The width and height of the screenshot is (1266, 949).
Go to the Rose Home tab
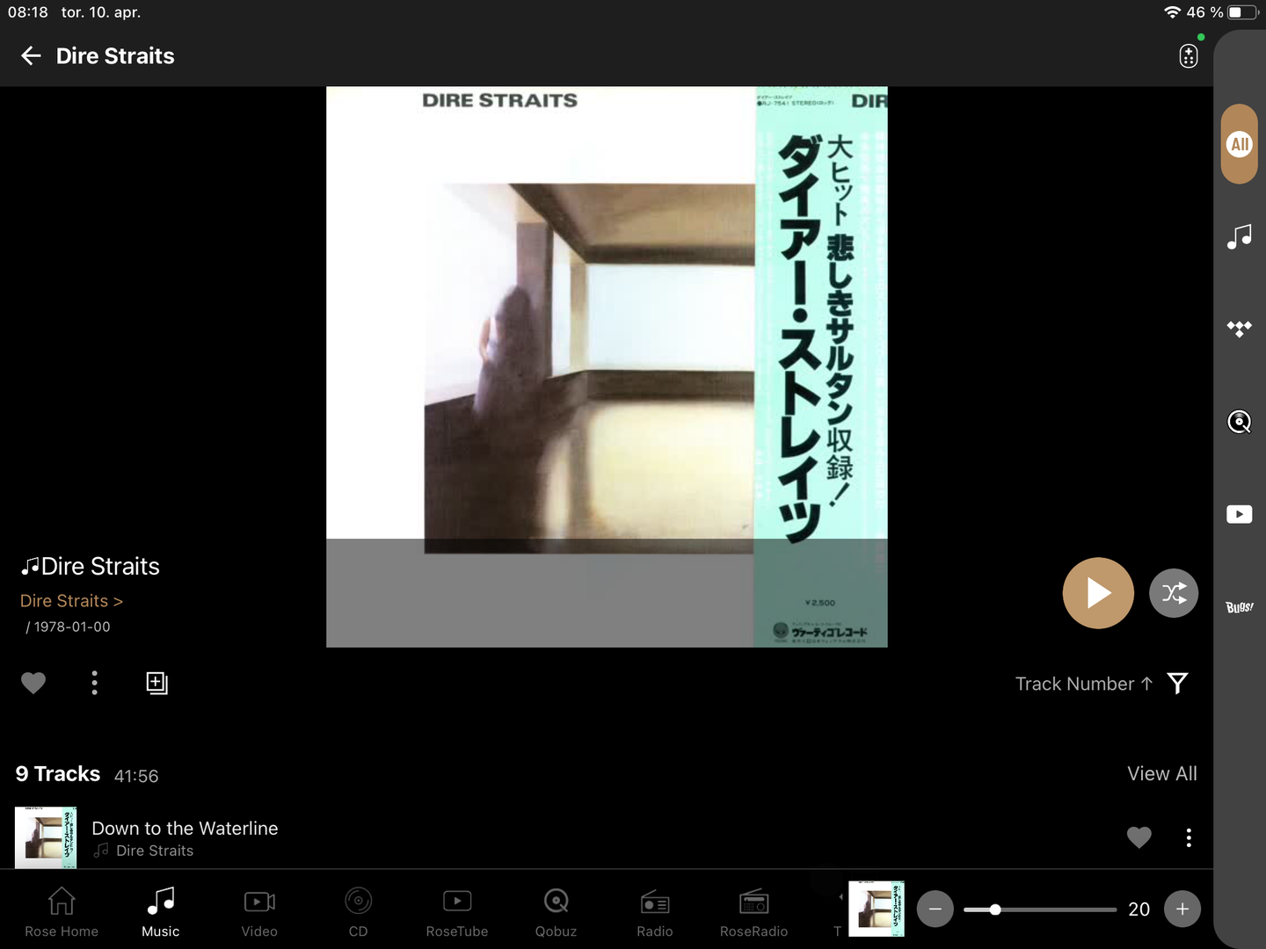click(x=62, y=911)
